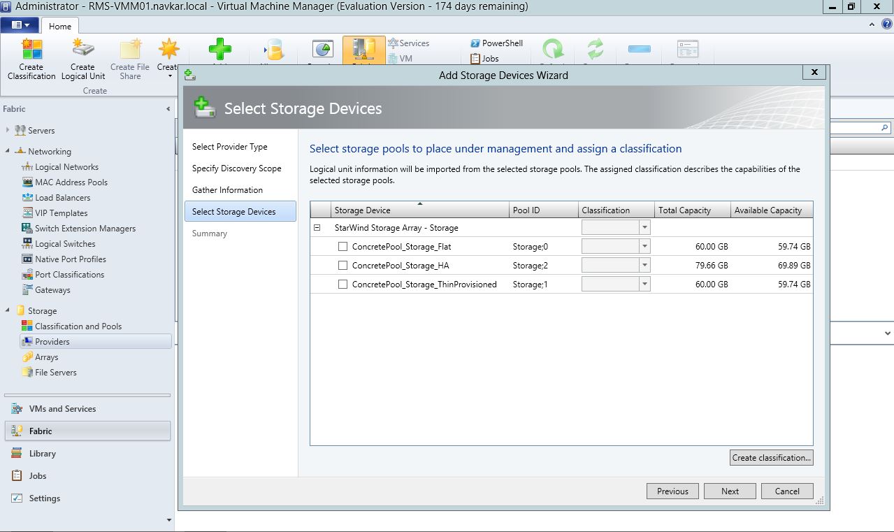
Task: Click the Services ribbon button
Action: pos(408,43)
